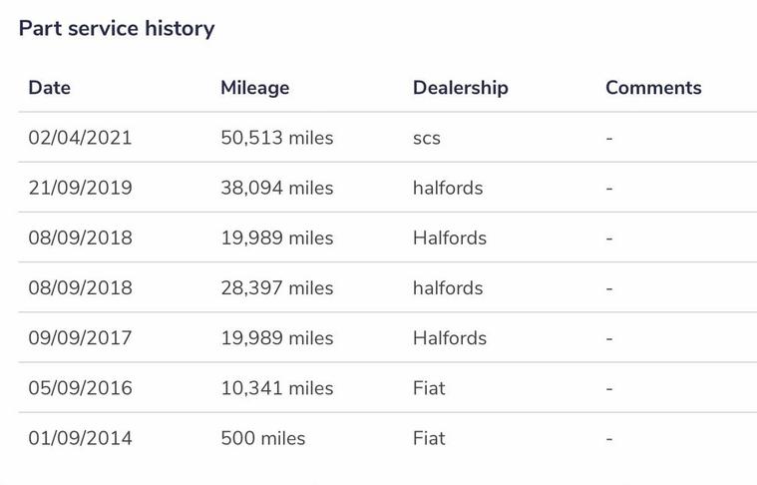Image resolution: width=757 pixels, height=485 pixels.
Task: Select the Dealership column header
Action: coord(460,88)
